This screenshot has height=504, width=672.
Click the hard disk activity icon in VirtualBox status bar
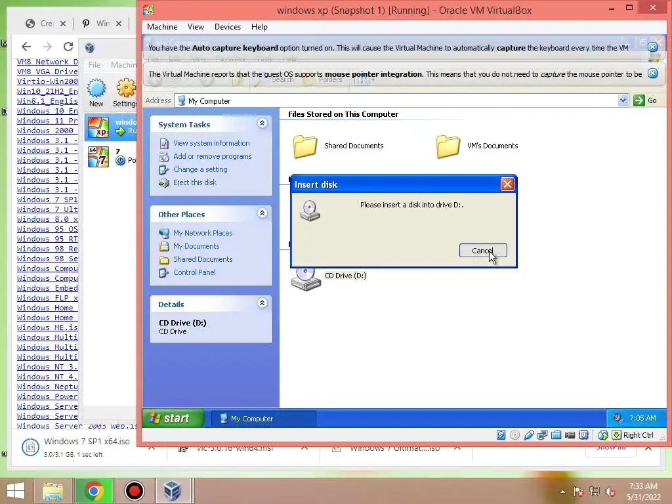(501, 435)
